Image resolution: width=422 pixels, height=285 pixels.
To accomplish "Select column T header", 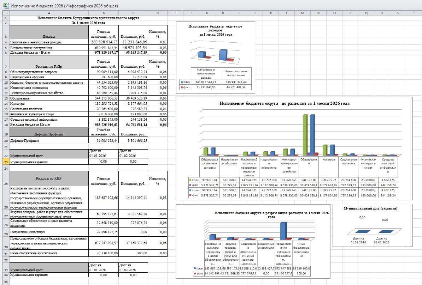I will click(414, 13).
